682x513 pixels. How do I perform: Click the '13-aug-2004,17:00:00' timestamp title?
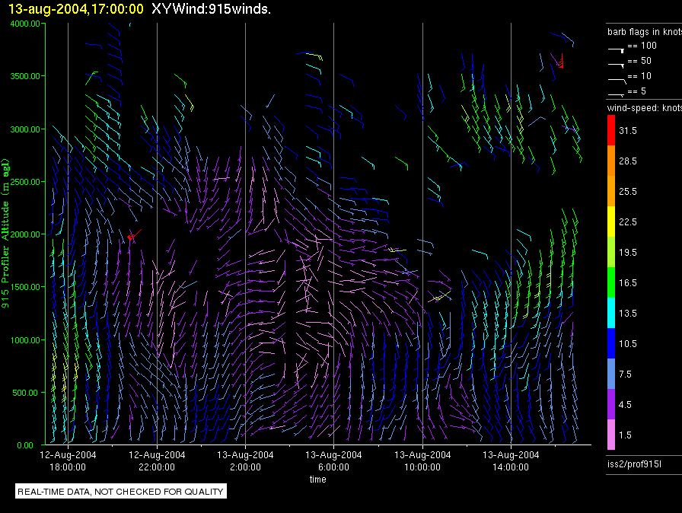75,8
